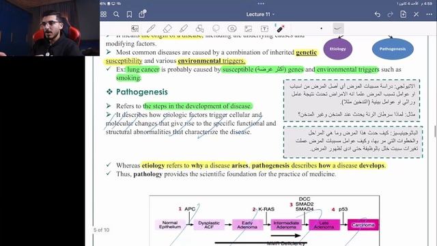Click the 'Dysplastic ACF' diagram box
This screenshot has height=246, width=437.
pos(209,225)
